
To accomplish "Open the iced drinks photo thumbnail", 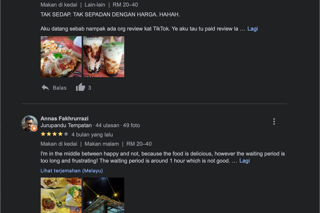I will click(x=104, y=57).
